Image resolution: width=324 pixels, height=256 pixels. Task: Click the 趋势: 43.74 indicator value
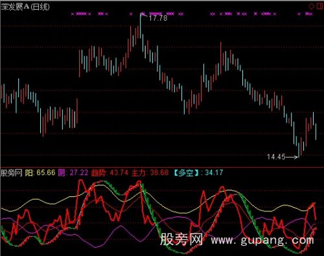tap(110, 172)
